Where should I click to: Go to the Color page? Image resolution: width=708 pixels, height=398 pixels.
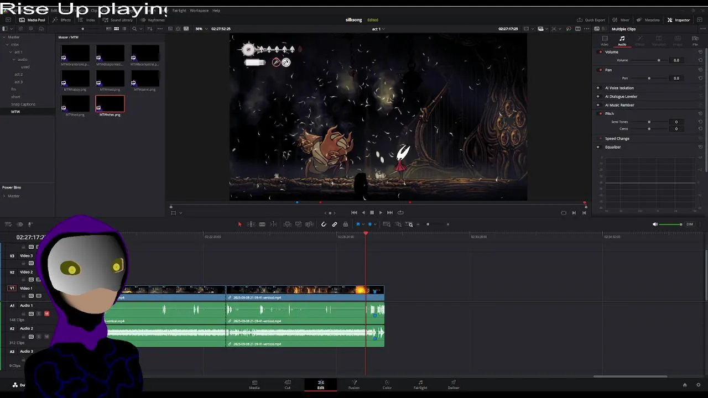[x=387, y=384]
